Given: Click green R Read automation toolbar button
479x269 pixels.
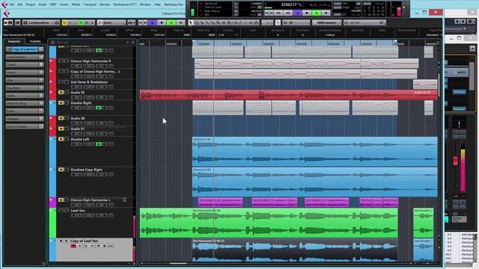Looking at the screenshot, I should click(82, 22).
